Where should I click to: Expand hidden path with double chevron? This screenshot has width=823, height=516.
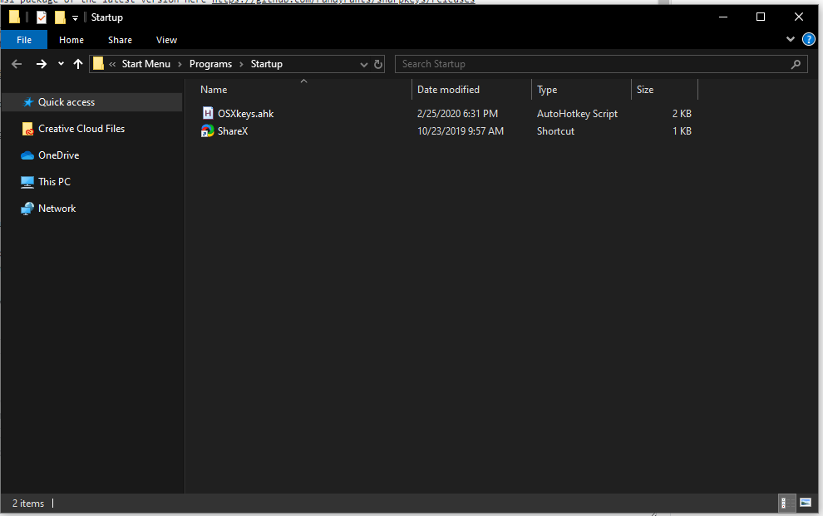tap(112, 64)
